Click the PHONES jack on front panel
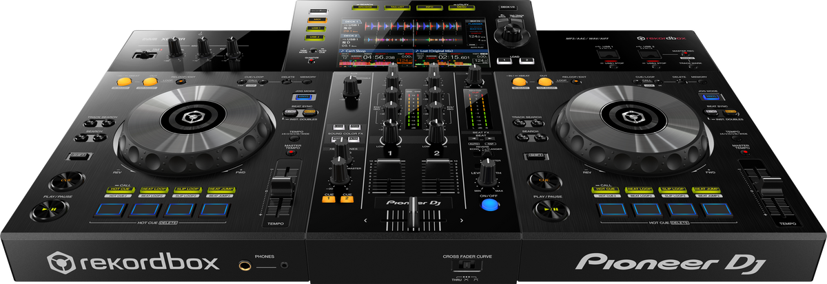 [245, 264]
